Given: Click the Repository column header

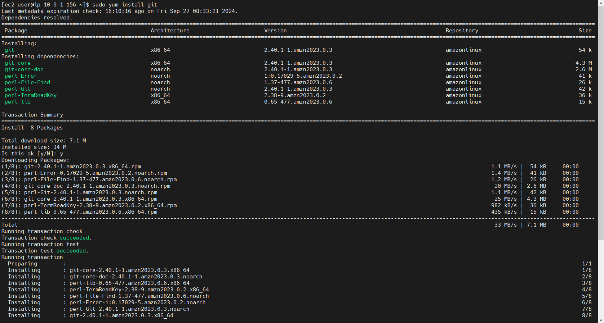Looking at the screenshot, I should click(x=462, y=31).
